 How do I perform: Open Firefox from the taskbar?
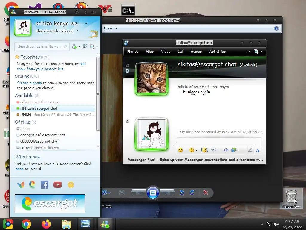46,224
